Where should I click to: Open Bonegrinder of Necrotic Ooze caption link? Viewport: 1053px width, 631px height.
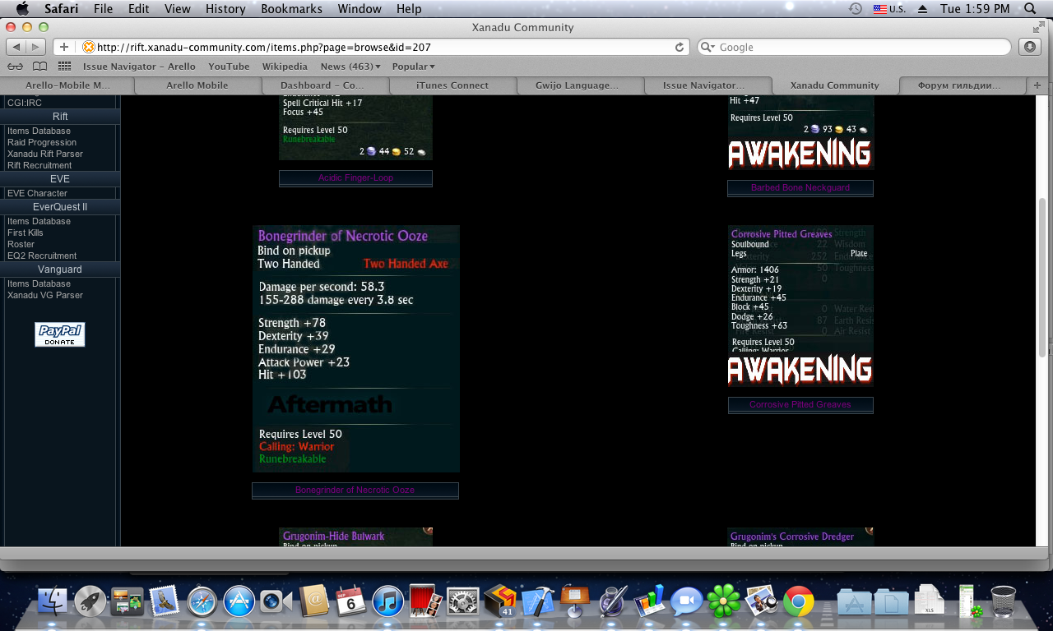click(x=355, y=491)
